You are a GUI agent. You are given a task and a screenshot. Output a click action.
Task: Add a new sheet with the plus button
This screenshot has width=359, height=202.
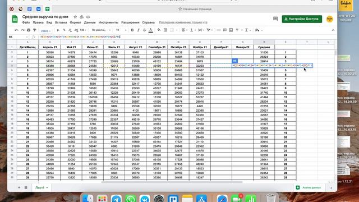19,187
